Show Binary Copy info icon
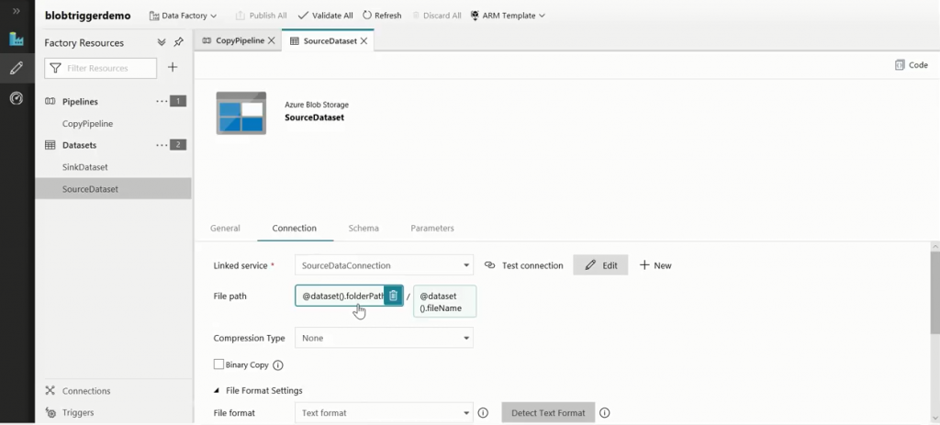The height and width of the screenshot is (425, 940). click(x=278, y=365)
